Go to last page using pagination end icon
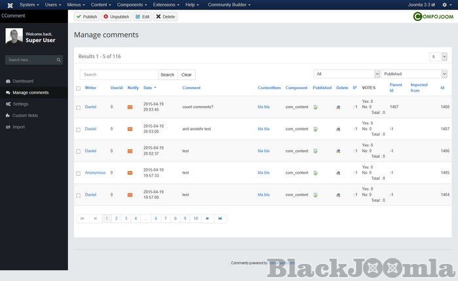Viewport: 458px width, 281px height. 220,218
